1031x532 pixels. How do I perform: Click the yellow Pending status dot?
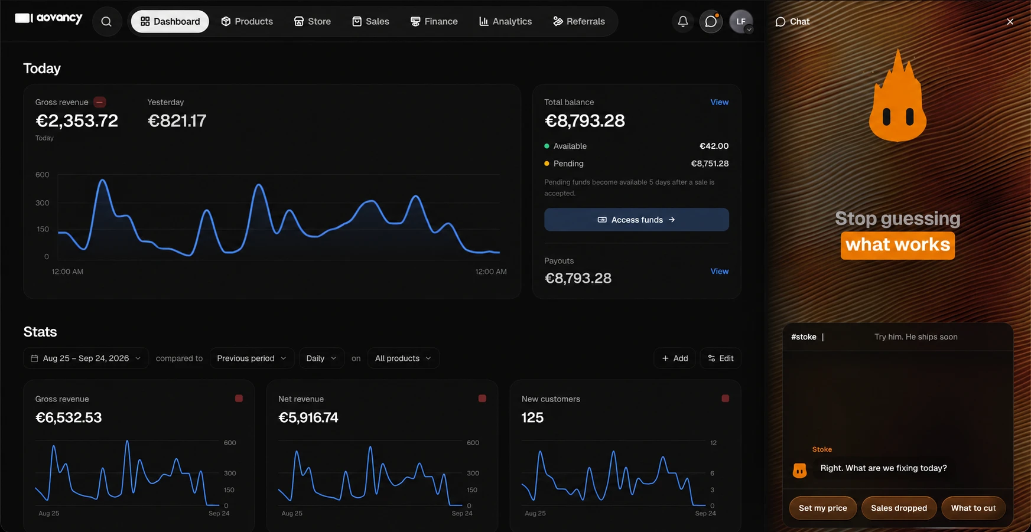(547, 164)
